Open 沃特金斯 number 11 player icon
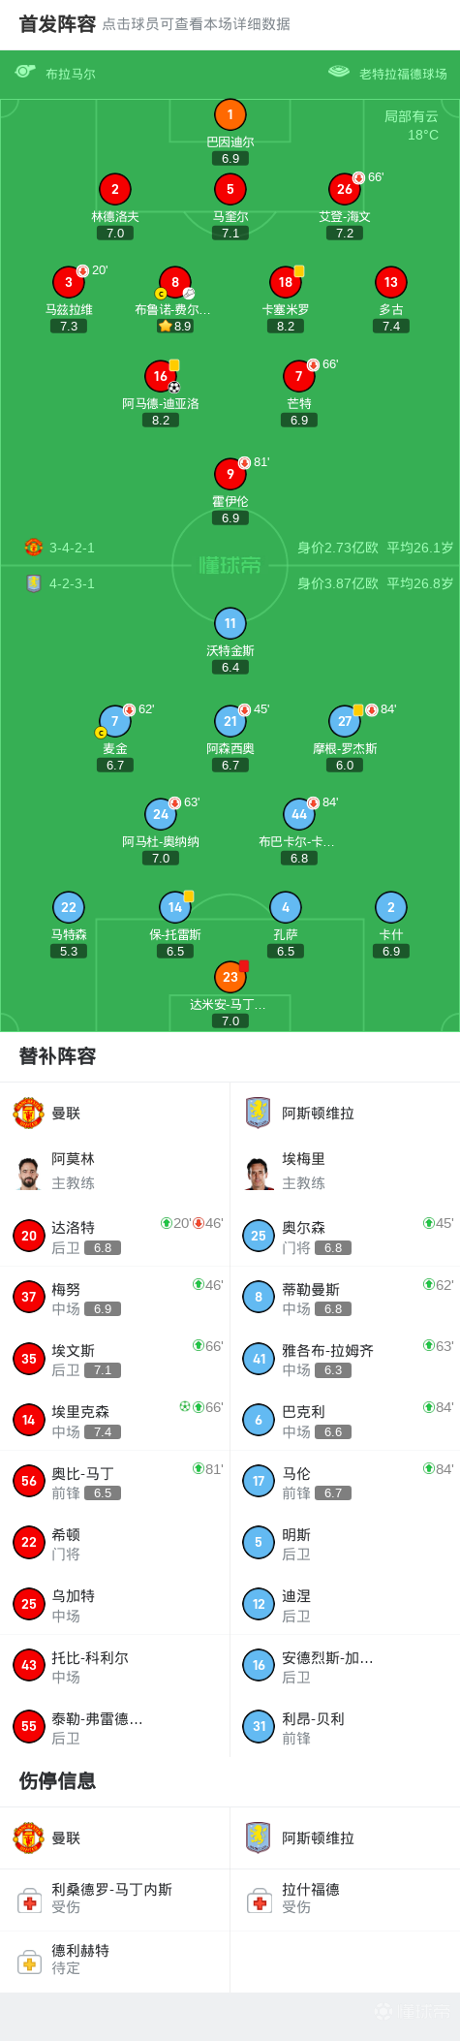Viewport: 460px width, 2041px height. point(230,623)
